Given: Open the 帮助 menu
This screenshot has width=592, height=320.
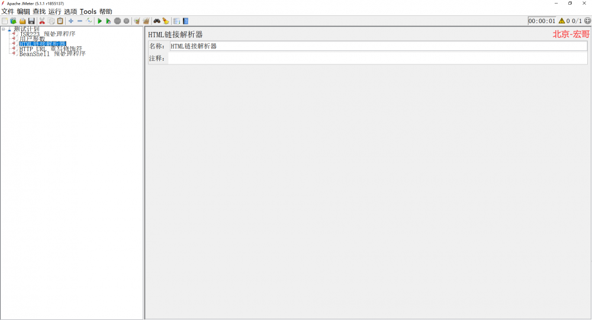Looking at the screenshot, I should point(106,12).
